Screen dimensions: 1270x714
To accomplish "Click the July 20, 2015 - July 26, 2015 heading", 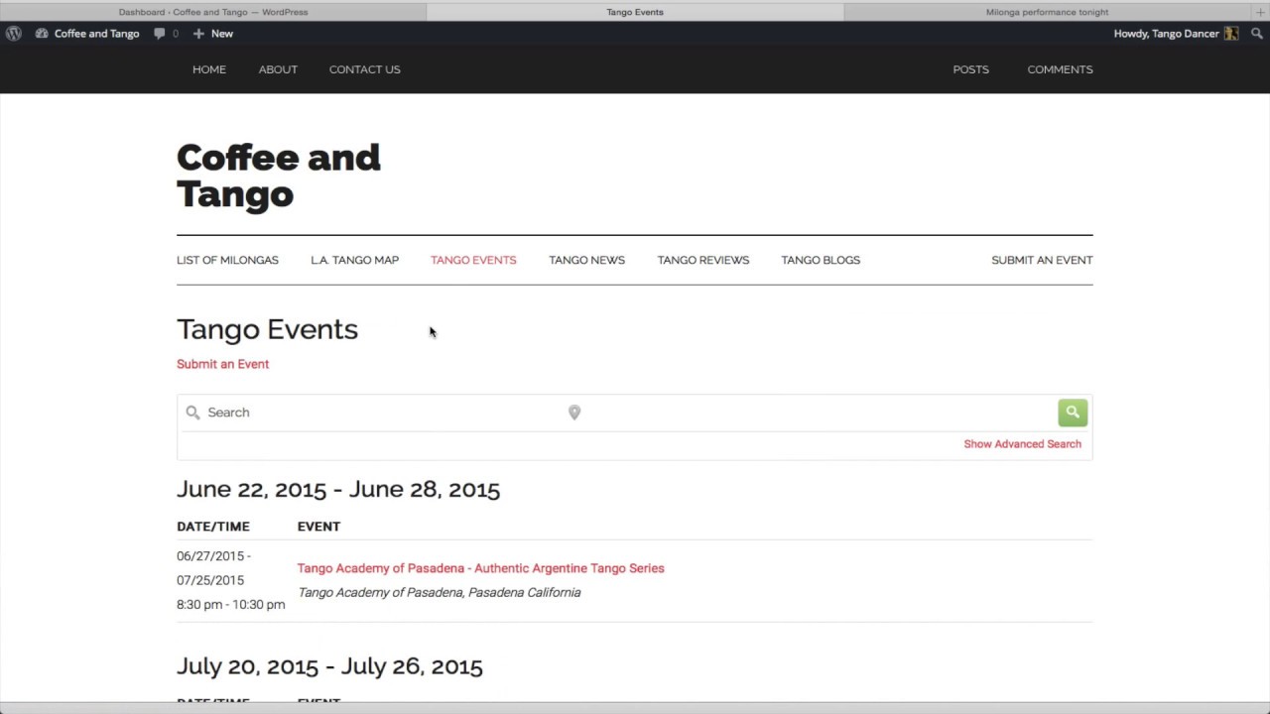I will point(329,666).
